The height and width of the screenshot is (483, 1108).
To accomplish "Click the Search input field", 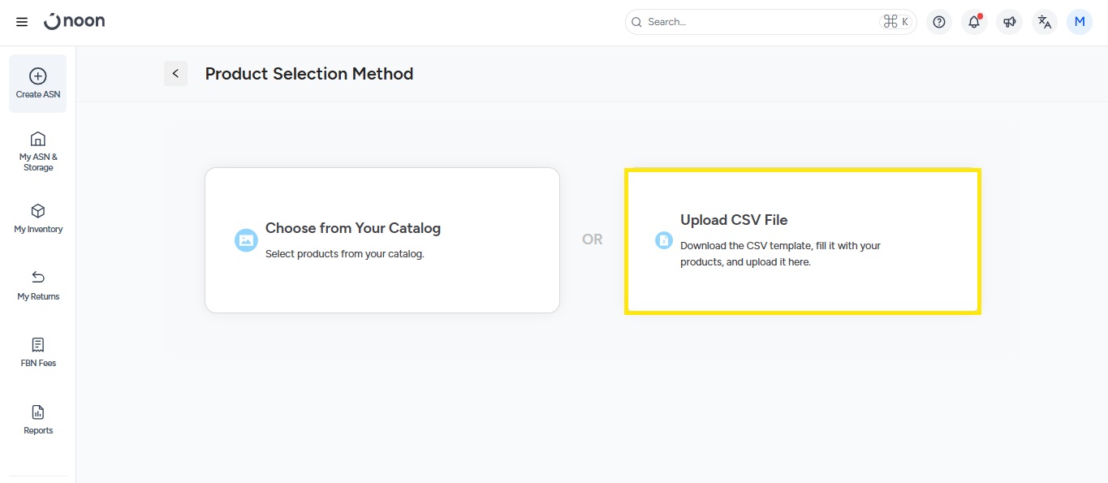I will [759, 22].
